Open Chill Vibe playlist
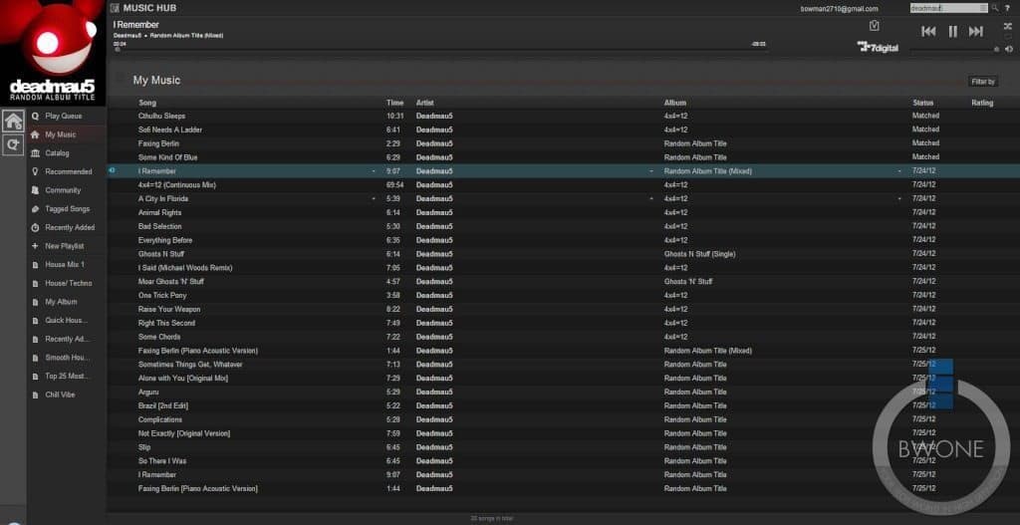This screenshot has height=525, width=1020. pyautogui.click(x=60, y=394)
